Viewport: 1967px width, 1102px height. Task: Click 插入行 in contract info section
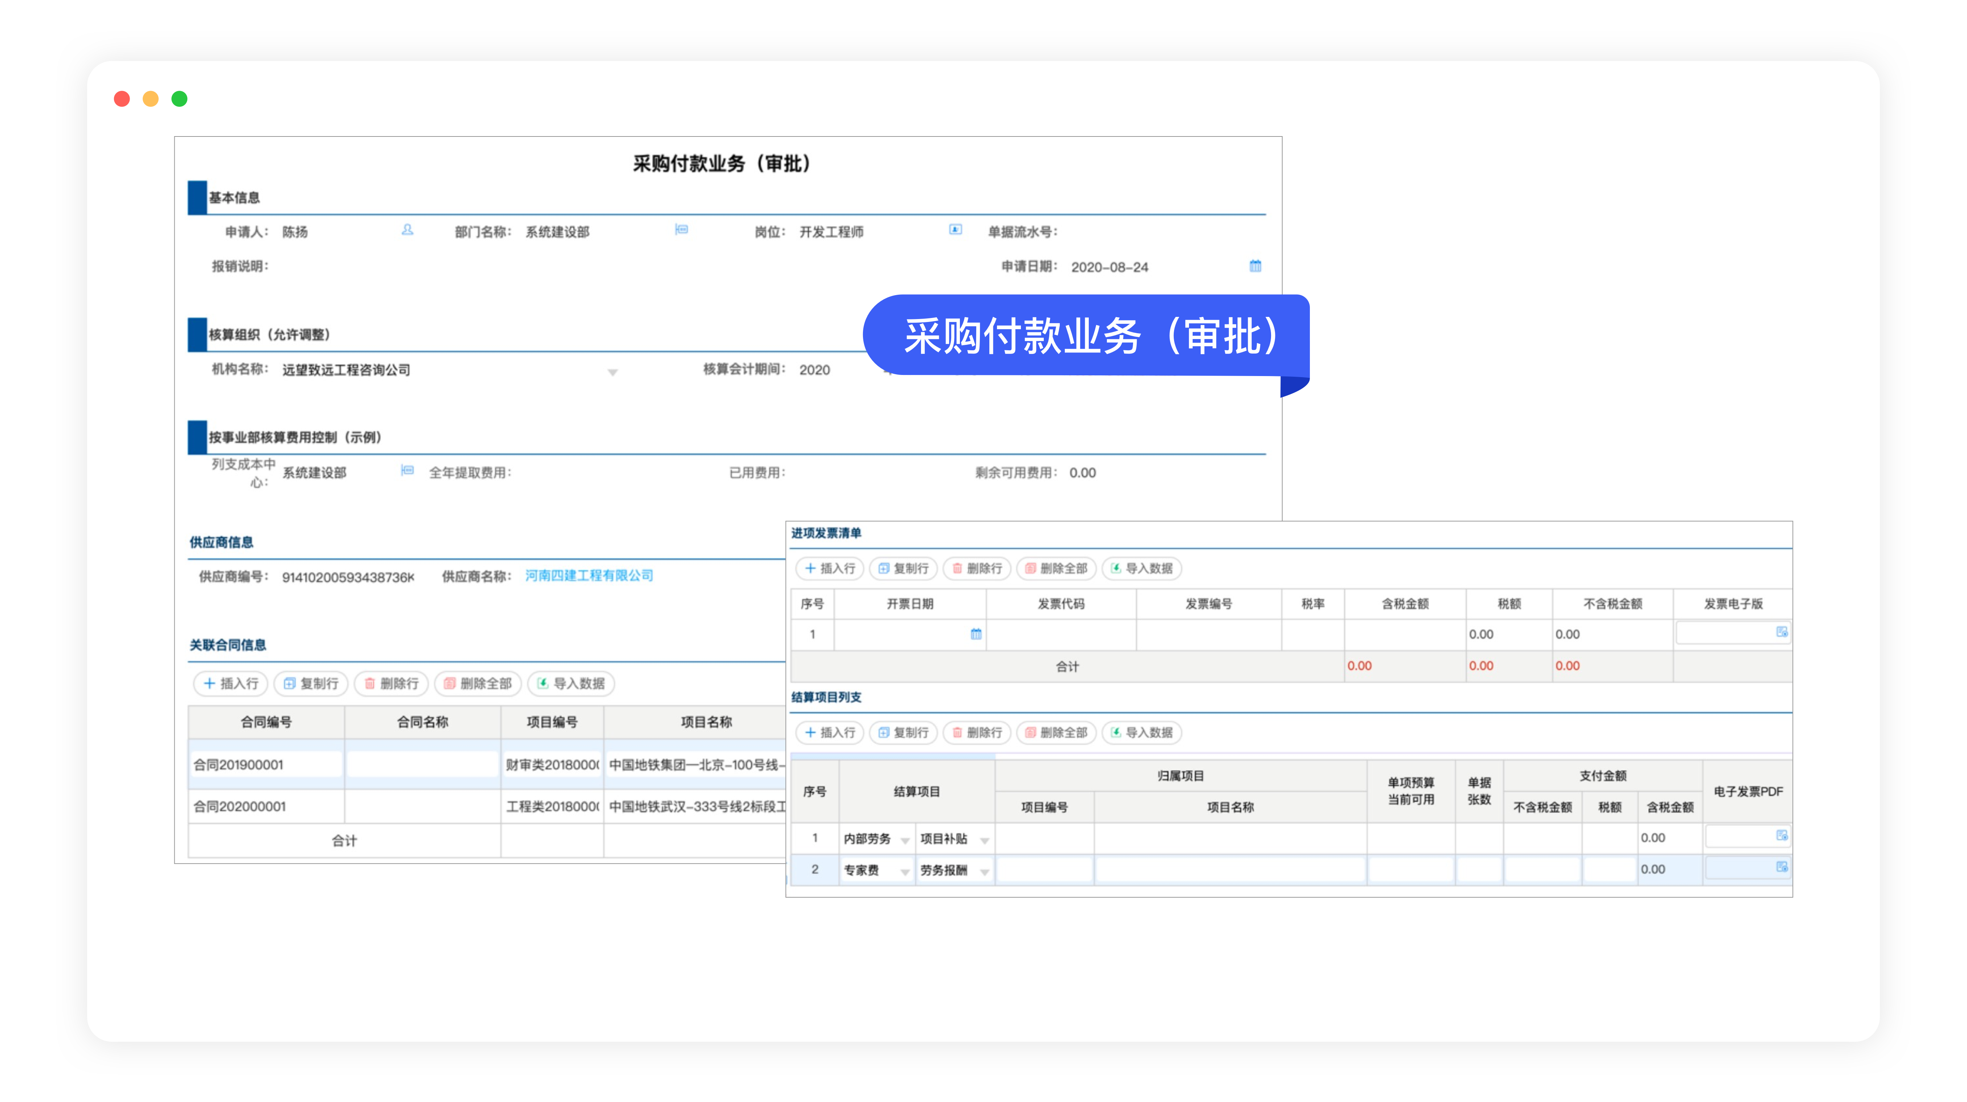click(x=231, y=683)
